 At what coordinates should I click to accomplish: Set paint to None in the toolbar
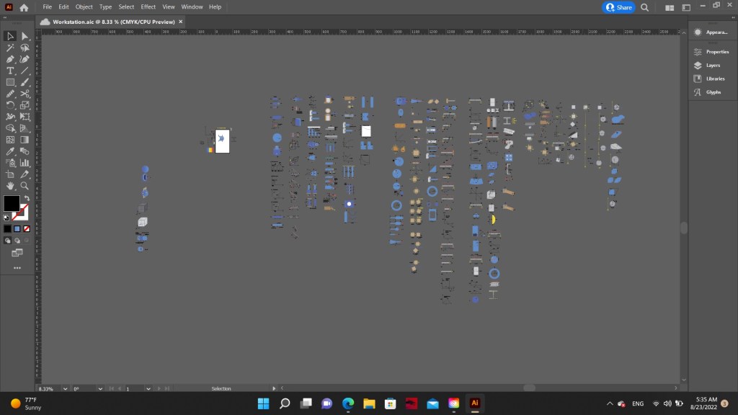[x=27, y=228]
